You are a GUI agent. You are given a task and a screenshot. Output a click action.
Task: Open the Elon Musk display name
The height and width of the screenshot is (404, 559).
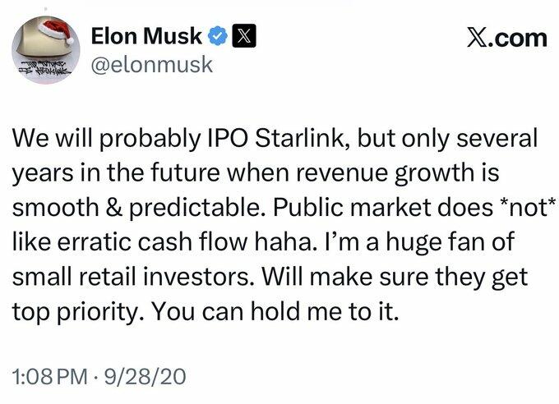pyautogui.click(x=145, y=37)
